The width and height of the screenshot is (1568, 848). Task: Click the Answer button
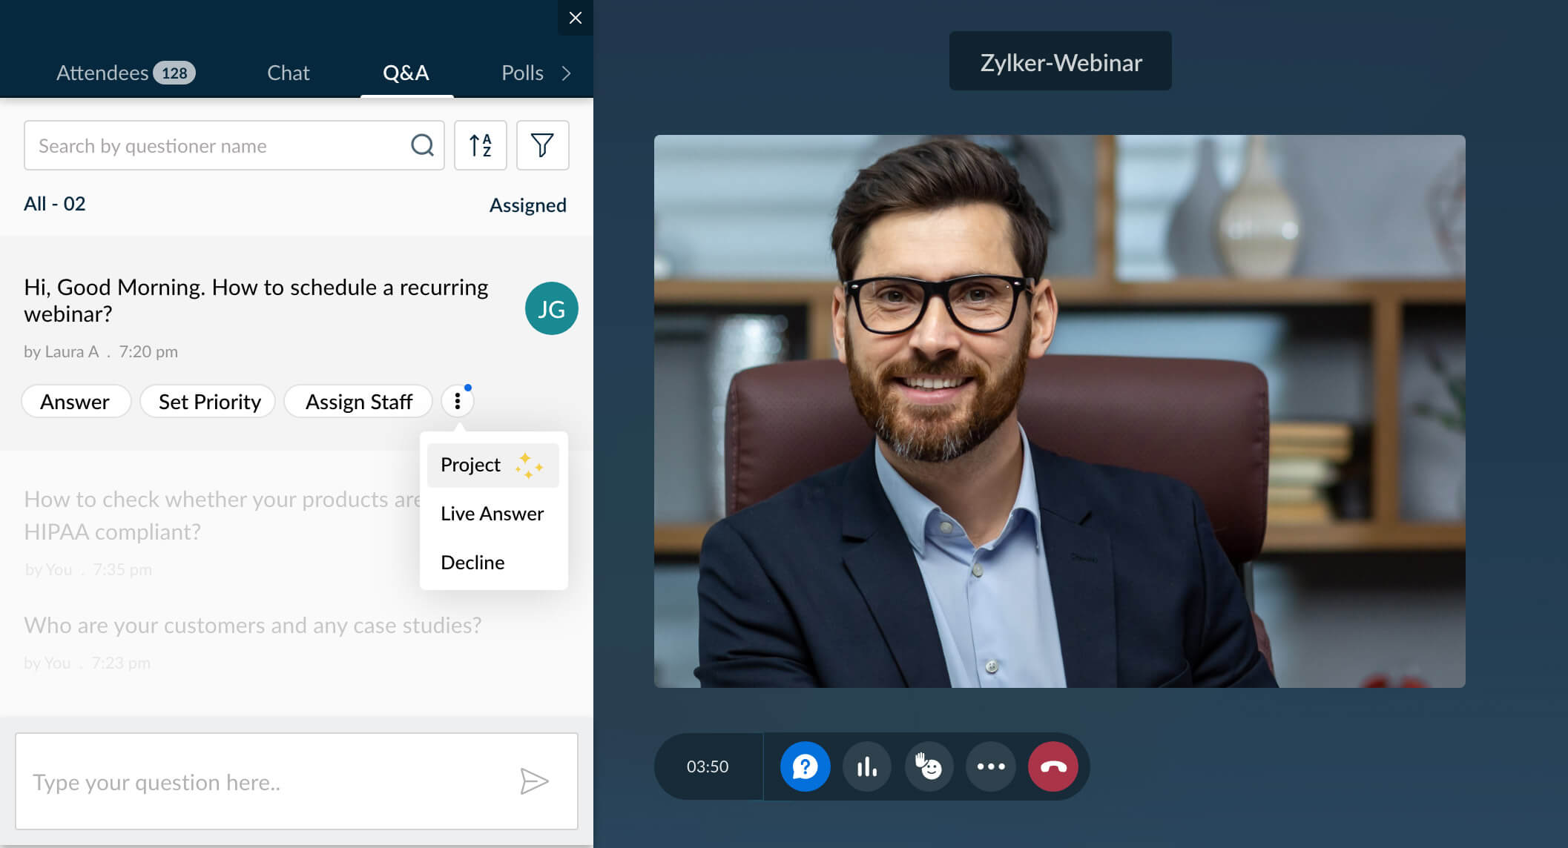(75, 401)
